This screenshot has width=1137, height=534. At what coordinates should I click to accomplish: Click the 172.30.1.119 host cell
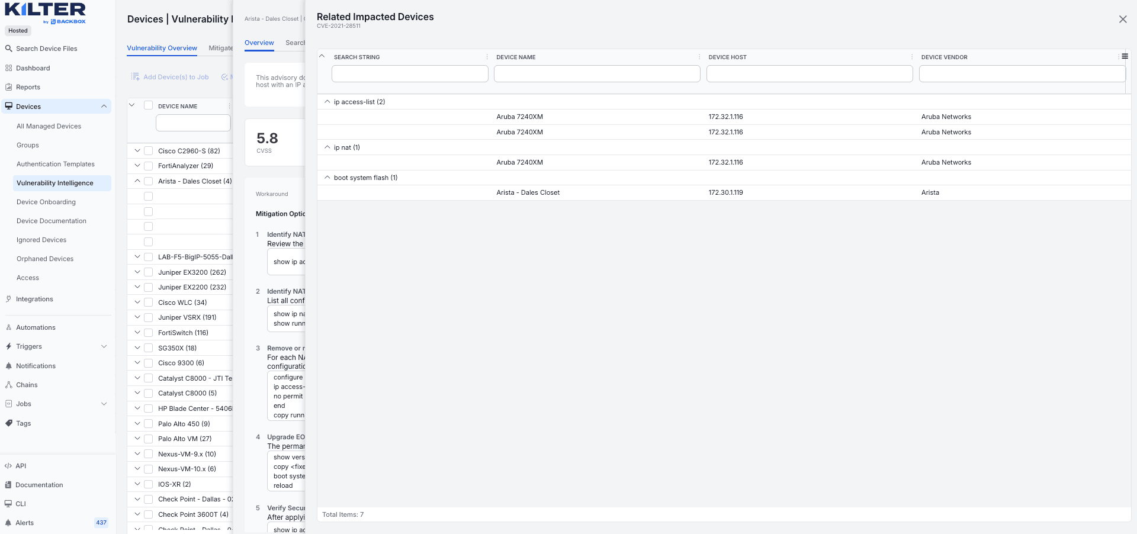[x=725, y=192]
